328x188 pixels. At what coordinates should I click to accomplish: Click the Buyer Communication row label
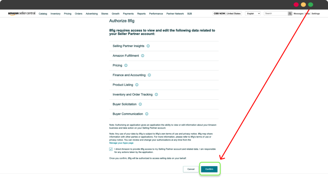pos(128,114)
